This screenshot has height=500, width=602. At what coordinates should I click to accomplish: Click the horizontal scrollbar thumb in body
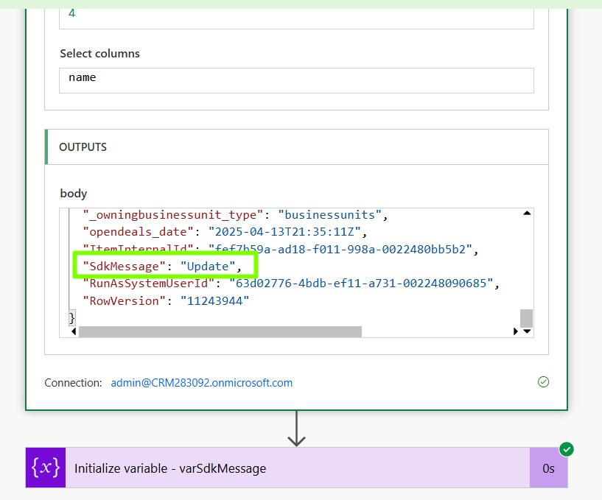coord(220,331)
